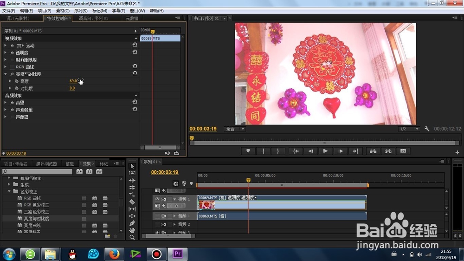Select the Hand tool

tap(132, 230)
